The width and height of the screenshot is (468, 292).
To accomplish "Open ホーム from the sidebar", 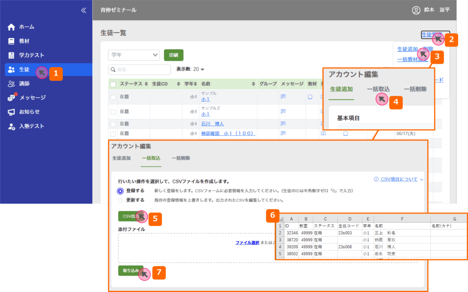I will pos(27,27).
